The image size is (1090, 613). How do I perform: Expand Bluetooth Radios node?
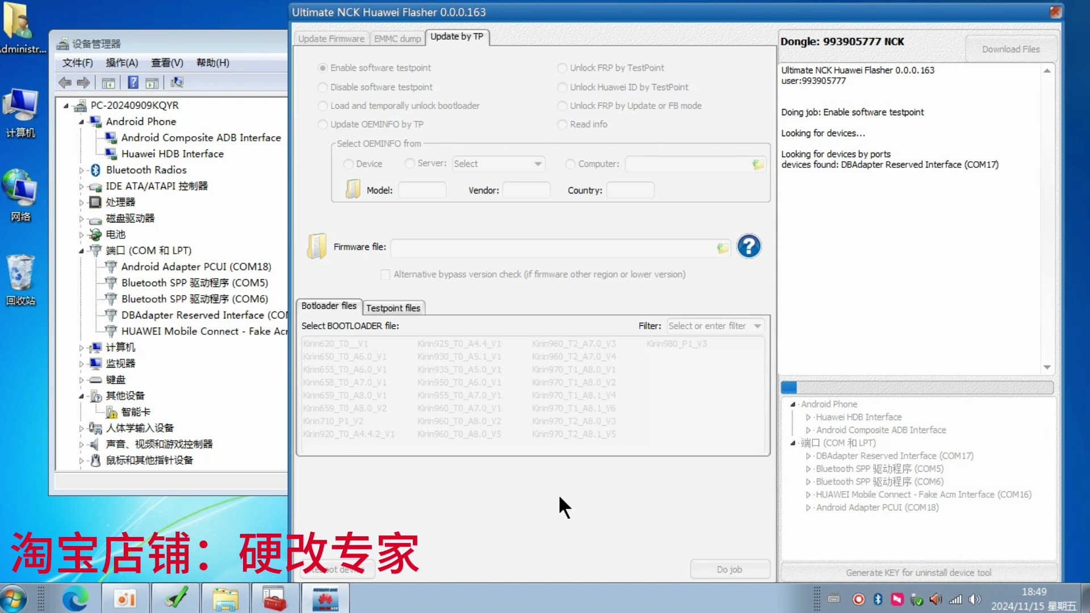[x=81, y=170]
